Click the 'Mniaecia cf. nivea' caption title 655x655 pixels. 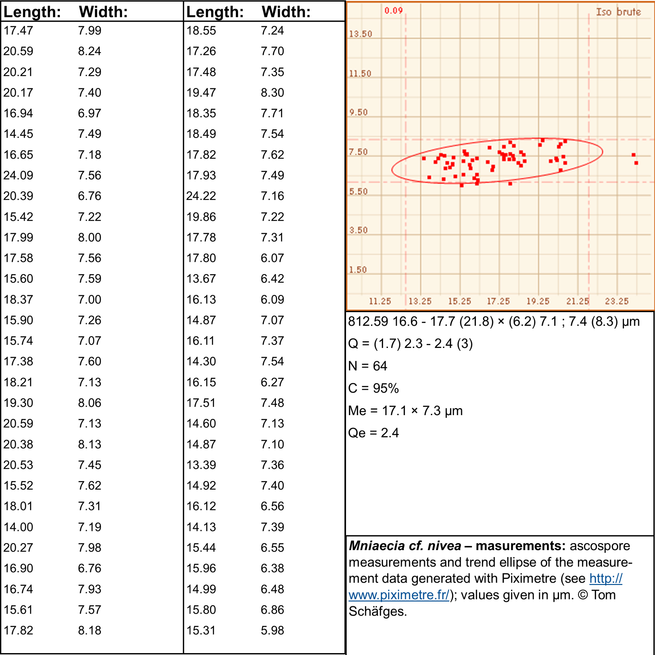405,546
